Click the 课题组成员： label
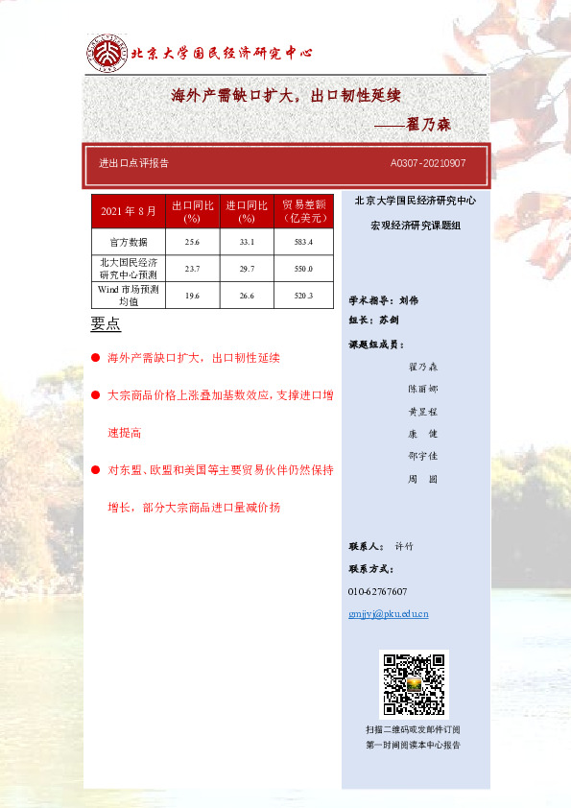The width and height of the screenshot is (571, 808). (x=376, y=345)
